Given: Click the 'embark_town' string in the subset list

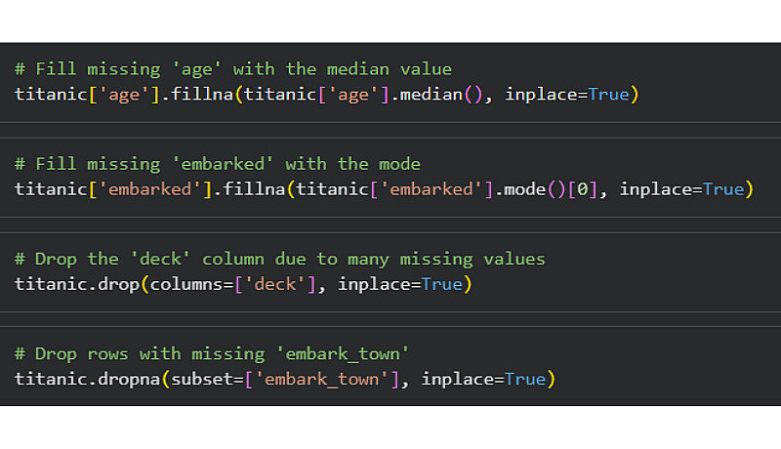Looking at the screenshot, I should coord(327,379).
